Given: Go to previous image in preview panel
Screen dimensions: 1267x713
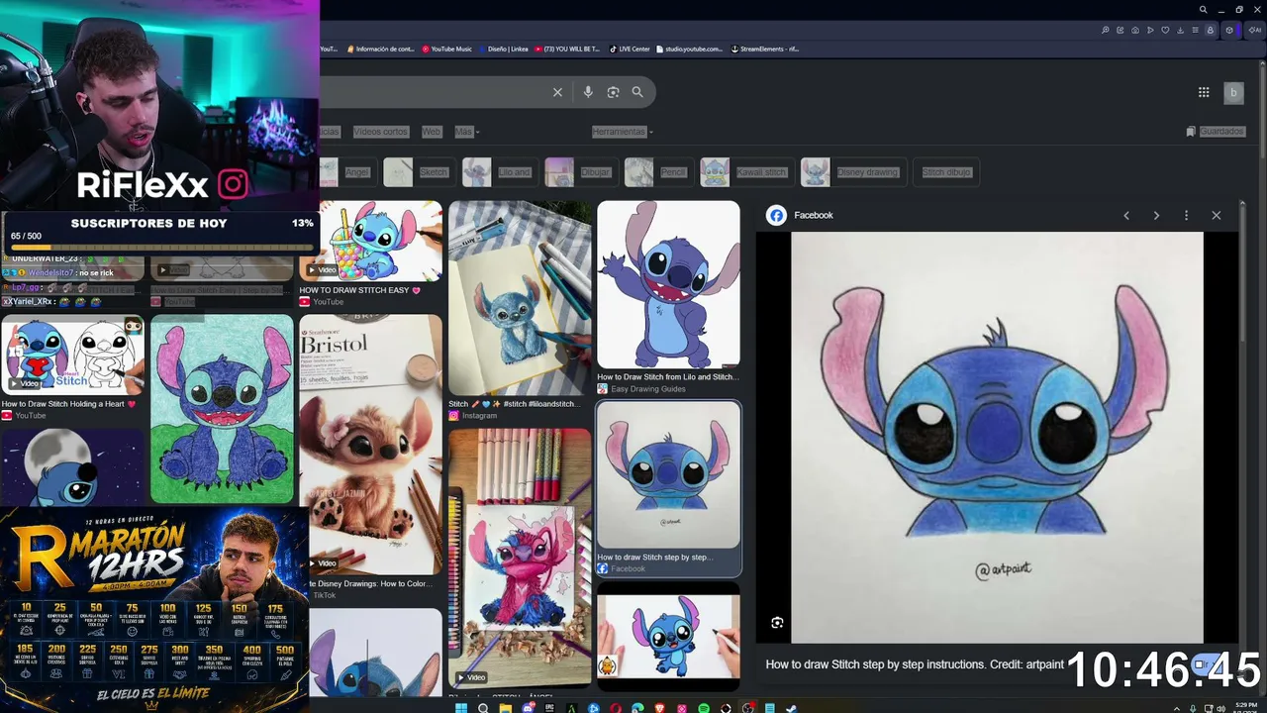Looking at the screenshot, I should click(x=1126, y=215).
